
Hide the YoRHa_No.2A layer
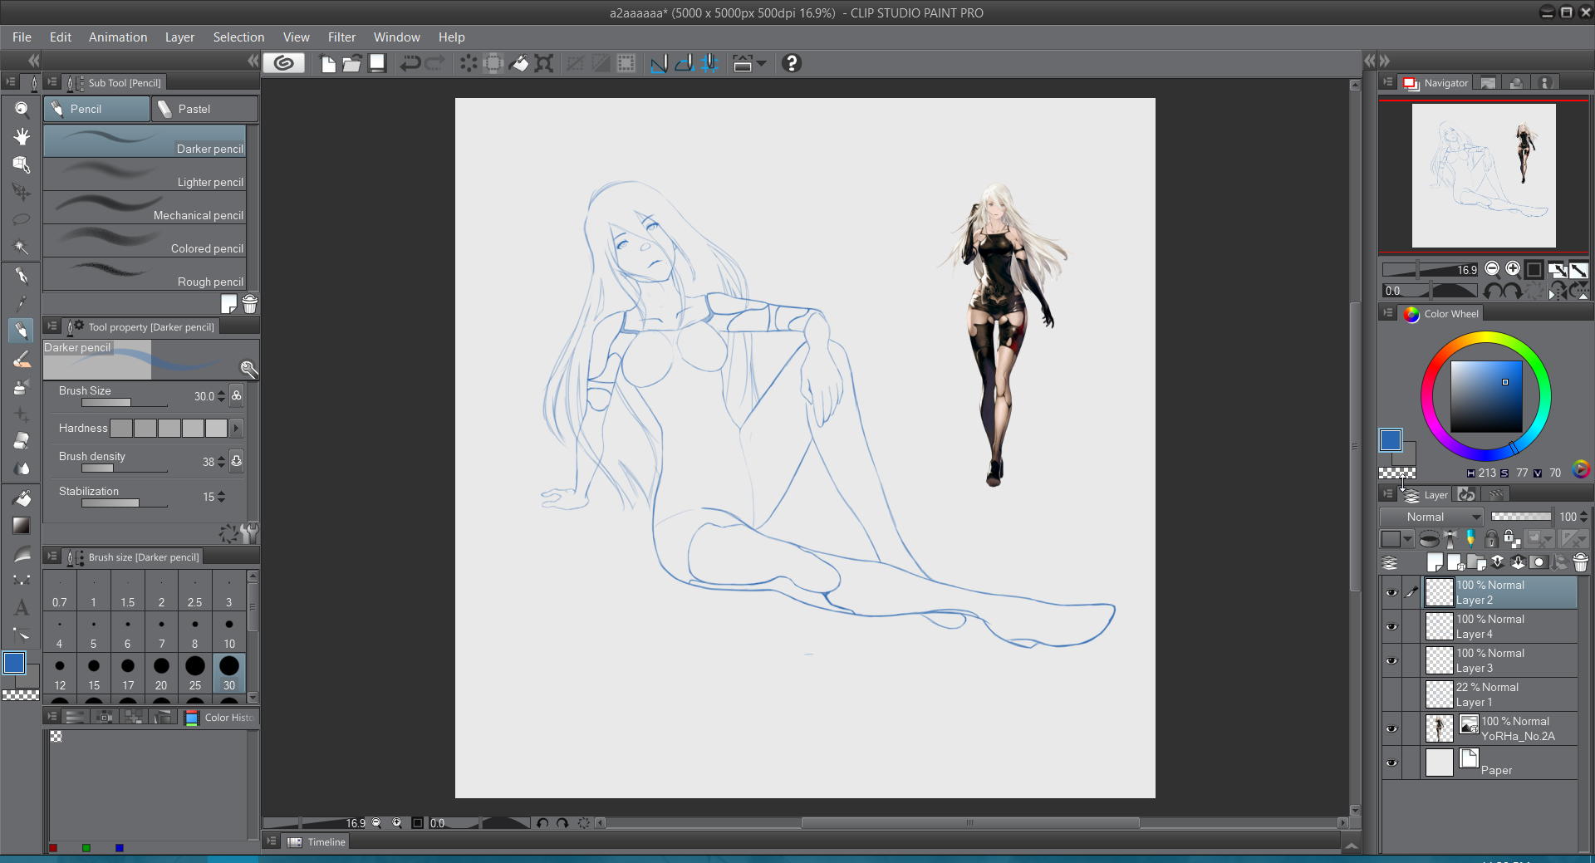(1391, 728)
